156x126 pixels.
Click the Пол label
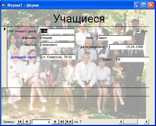coord(144,31)
